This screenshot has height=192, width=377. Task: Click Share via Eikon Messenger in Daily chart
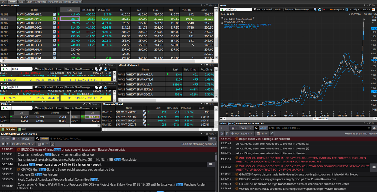click(298, 9)
